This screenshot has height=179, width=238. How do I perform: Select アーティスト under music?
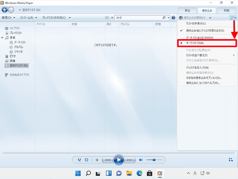[x=18, y=42]
